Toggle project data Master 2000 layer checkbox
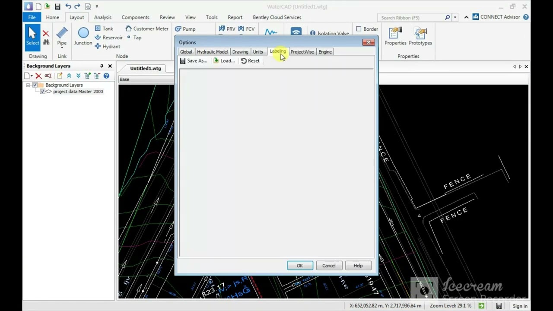Screen dimensions: 553x311 click(x=42, y=92)
